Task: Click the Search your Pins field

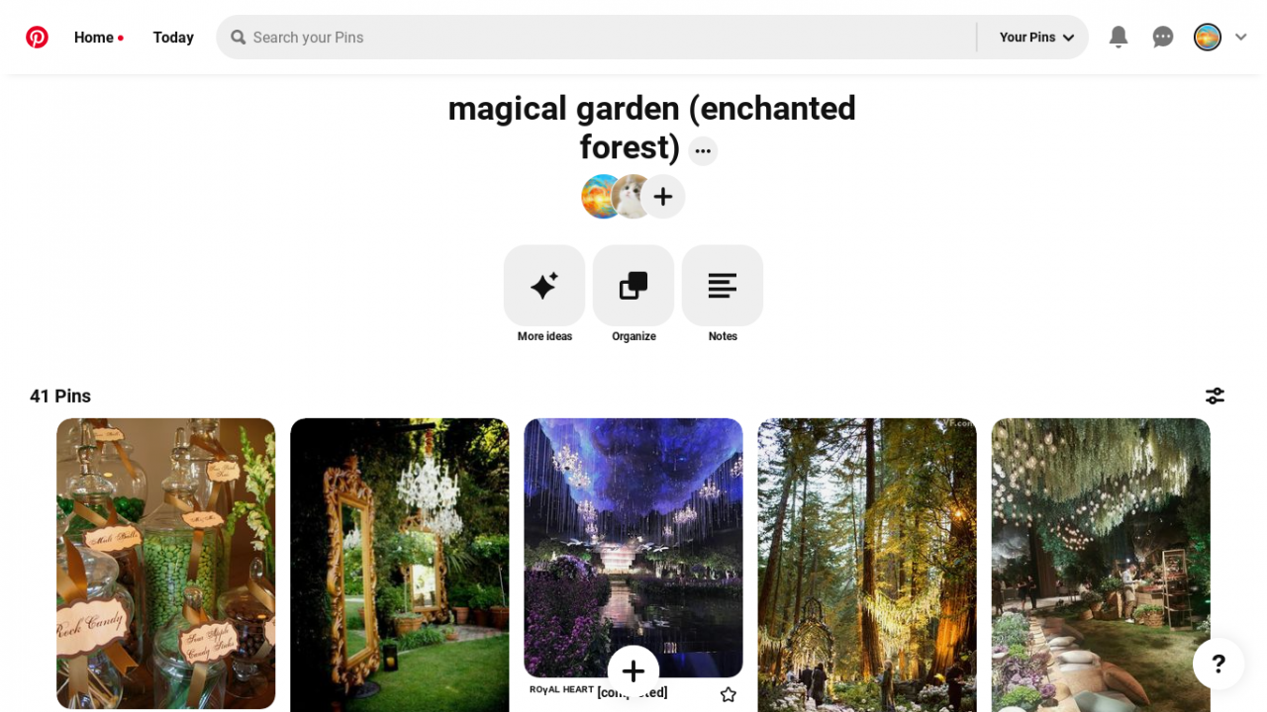Action: point(596,38)
